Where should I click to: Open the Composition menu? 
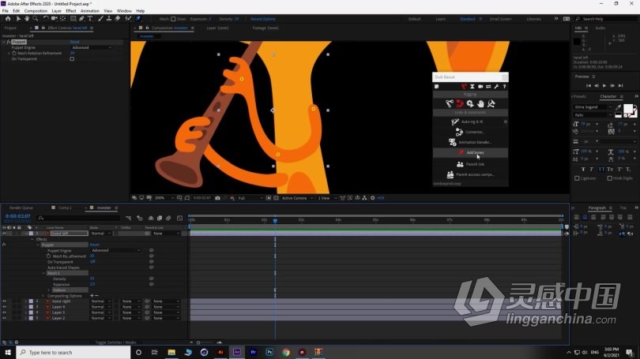pos(36,11)
